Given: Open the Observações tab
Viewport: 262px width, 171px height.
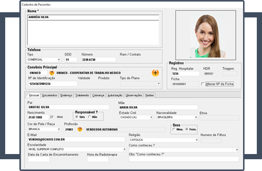Looking at the screenshot, I should pyautogui.click(x=134, y=95).
